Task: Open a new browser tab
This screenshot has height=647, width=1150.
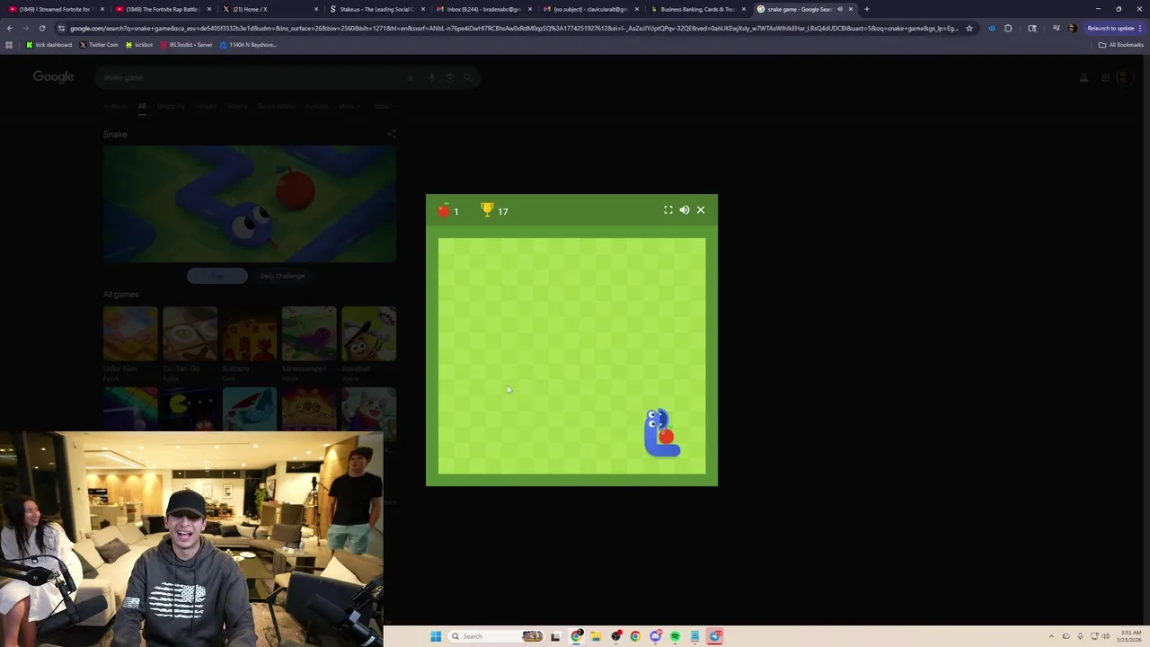Action: (866, 9)
